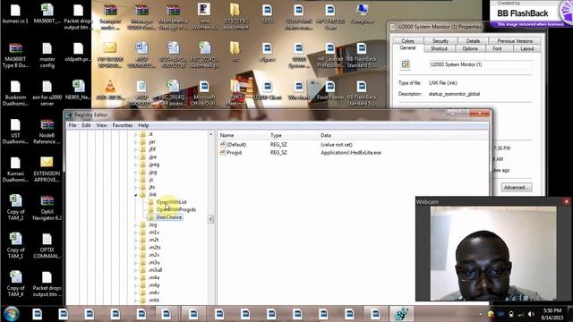Select the esn for u2000 server file
This screenshot has height=322, width=573.
[47, 94]
